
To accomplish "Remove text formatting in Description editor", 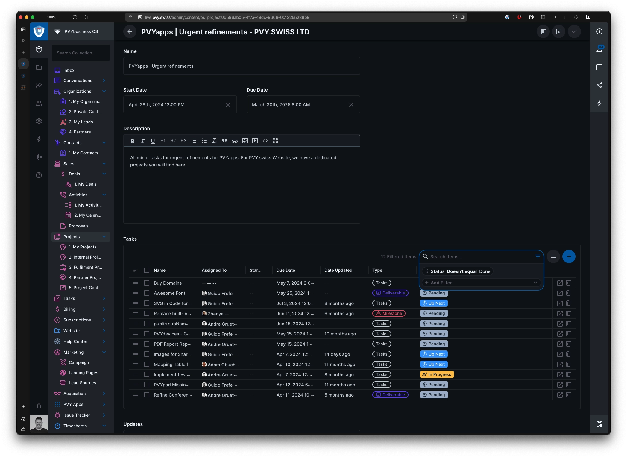I will click(x=214, y=141).
